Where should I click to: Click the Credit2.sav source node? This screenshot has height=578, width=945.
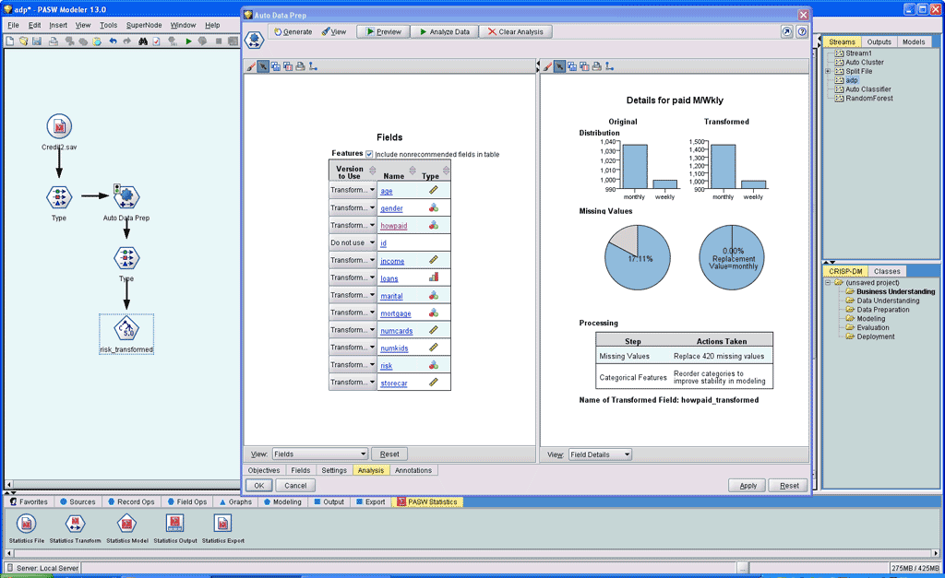point(59,126)
